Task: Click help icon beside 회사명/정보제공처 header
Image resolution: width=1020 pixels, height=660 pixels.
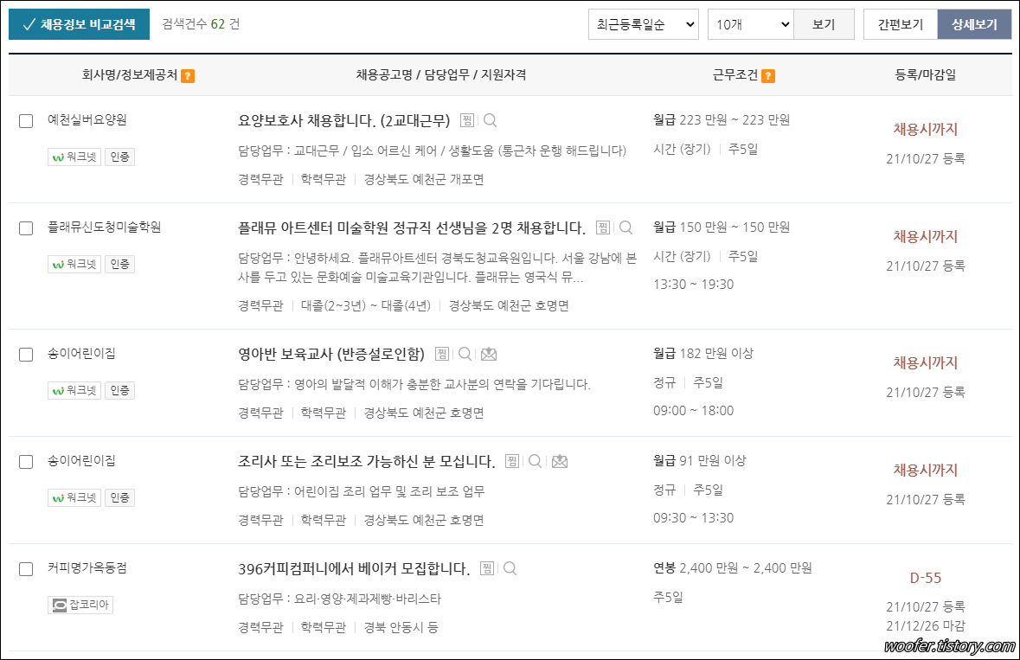Action: click(x=188, y=76)
